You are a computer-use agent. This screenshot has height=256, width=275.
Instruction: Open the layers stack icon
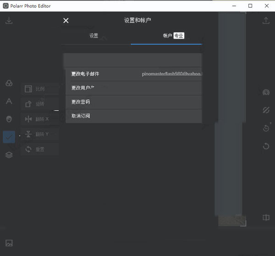click(x=9, y=155)
